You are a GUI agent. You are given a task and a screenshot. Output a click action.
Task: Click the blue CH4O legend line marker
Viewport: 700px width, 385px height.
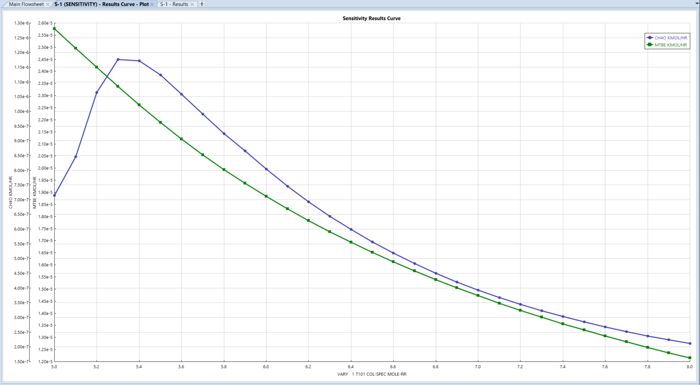[650, 38]
